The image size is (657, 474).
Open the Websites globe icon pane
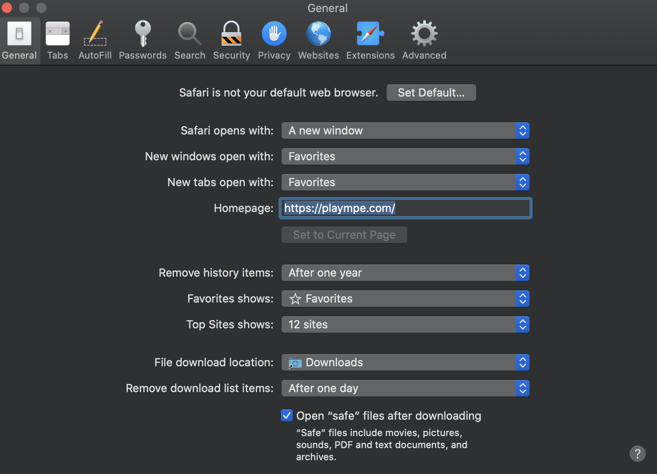point(319,41)
